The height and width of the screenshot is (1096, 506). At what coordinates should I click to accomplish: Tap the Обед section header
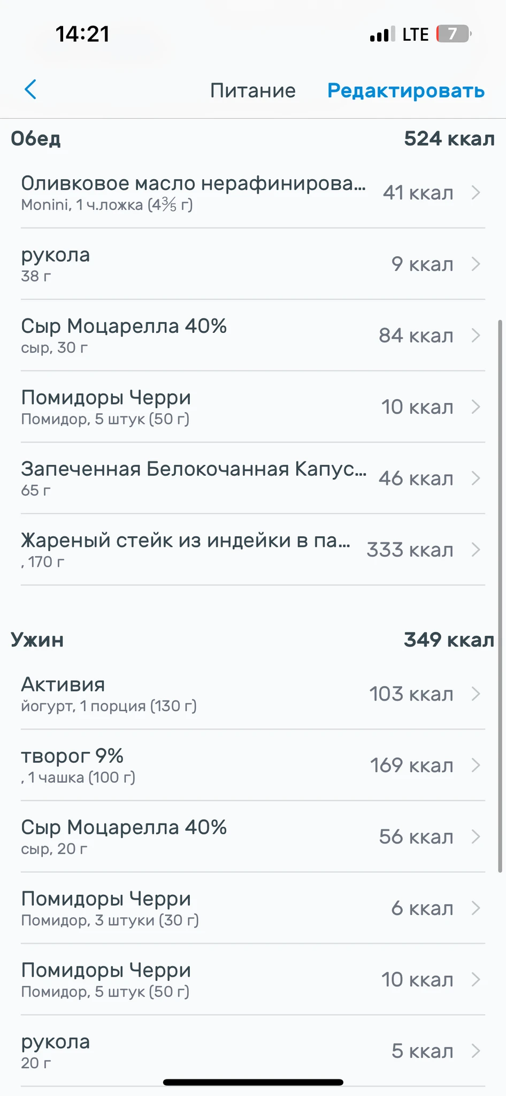click(x=36, y=139)
